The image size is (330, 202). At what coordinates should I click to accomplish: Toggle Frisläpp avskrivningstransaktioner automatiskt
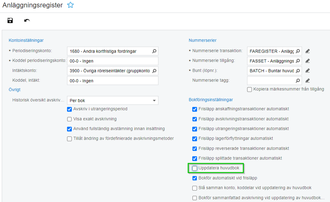195,119
